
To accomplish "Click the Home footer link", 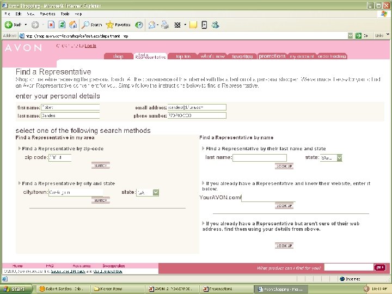I will (17, 266).
